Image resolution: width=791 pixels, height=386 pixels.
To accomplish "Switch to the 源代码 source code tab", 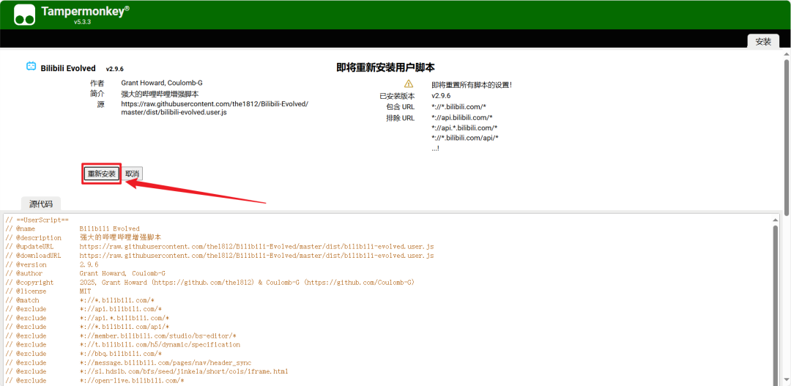I will pyautogui.click(x=40, y=204).
